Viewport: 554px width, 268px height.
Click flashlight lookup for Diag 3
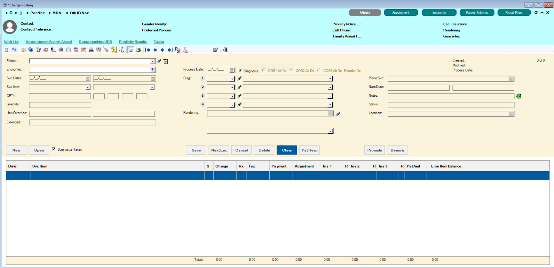tap(239, 96)
